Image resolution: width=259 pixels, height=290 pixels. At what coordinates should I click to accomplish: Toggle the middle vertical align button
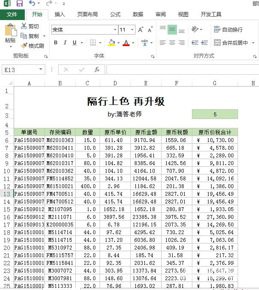[172, 29]
